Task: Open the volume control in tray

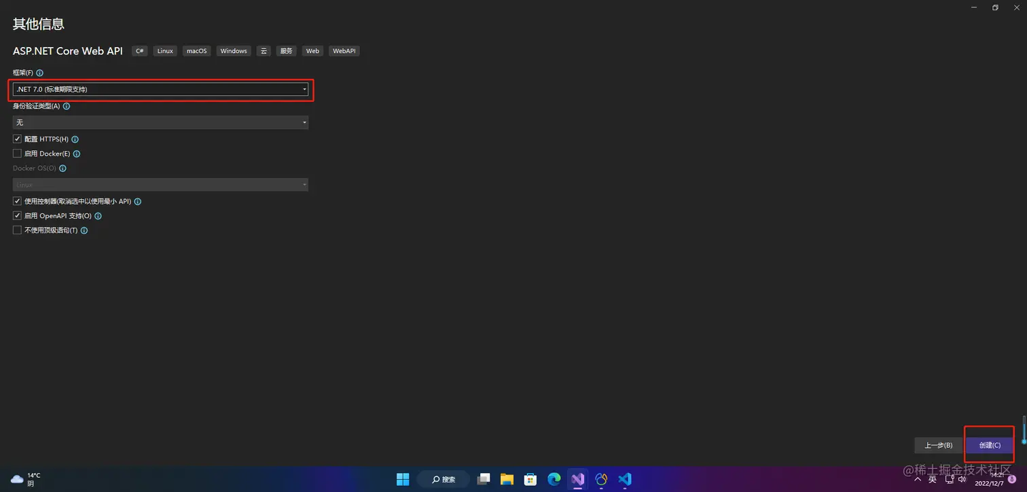Action: [962, 479]
